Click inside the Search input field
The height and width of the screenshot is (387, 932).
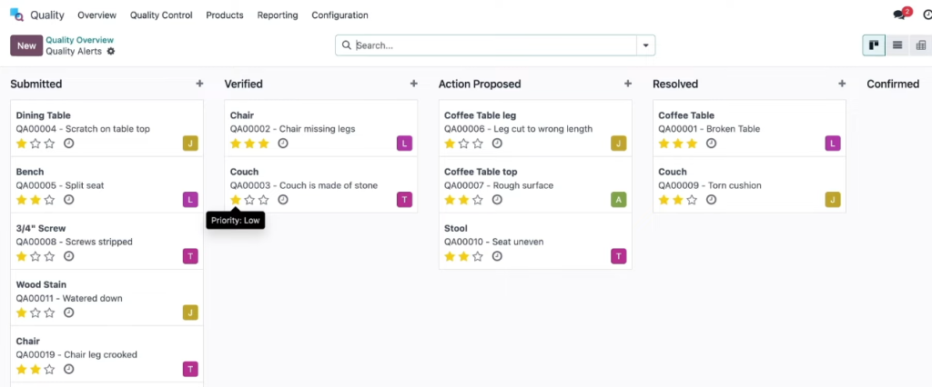tap(494, 45)
